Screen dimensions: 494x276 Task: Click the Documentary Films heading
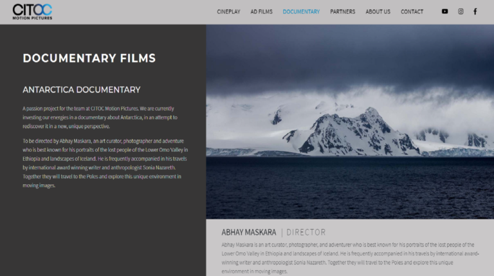[x=89, y=58]
